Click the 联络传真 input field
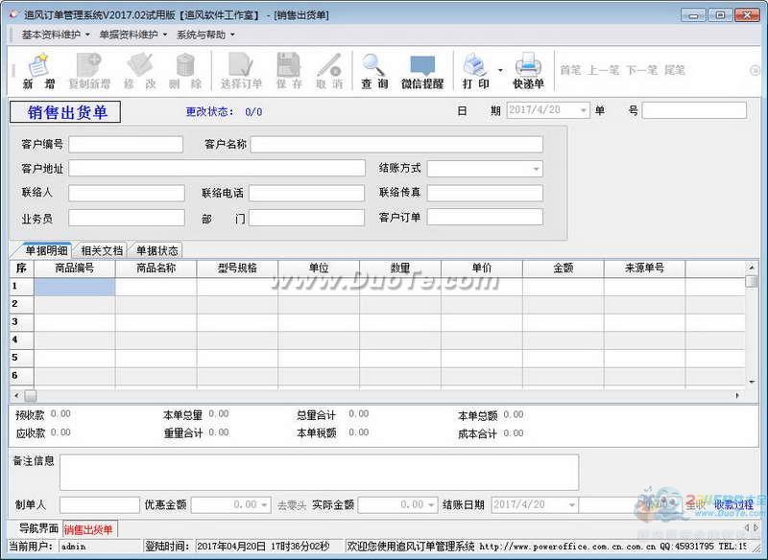Viewport: 768px width, 560px height. (x=486, y=193)
